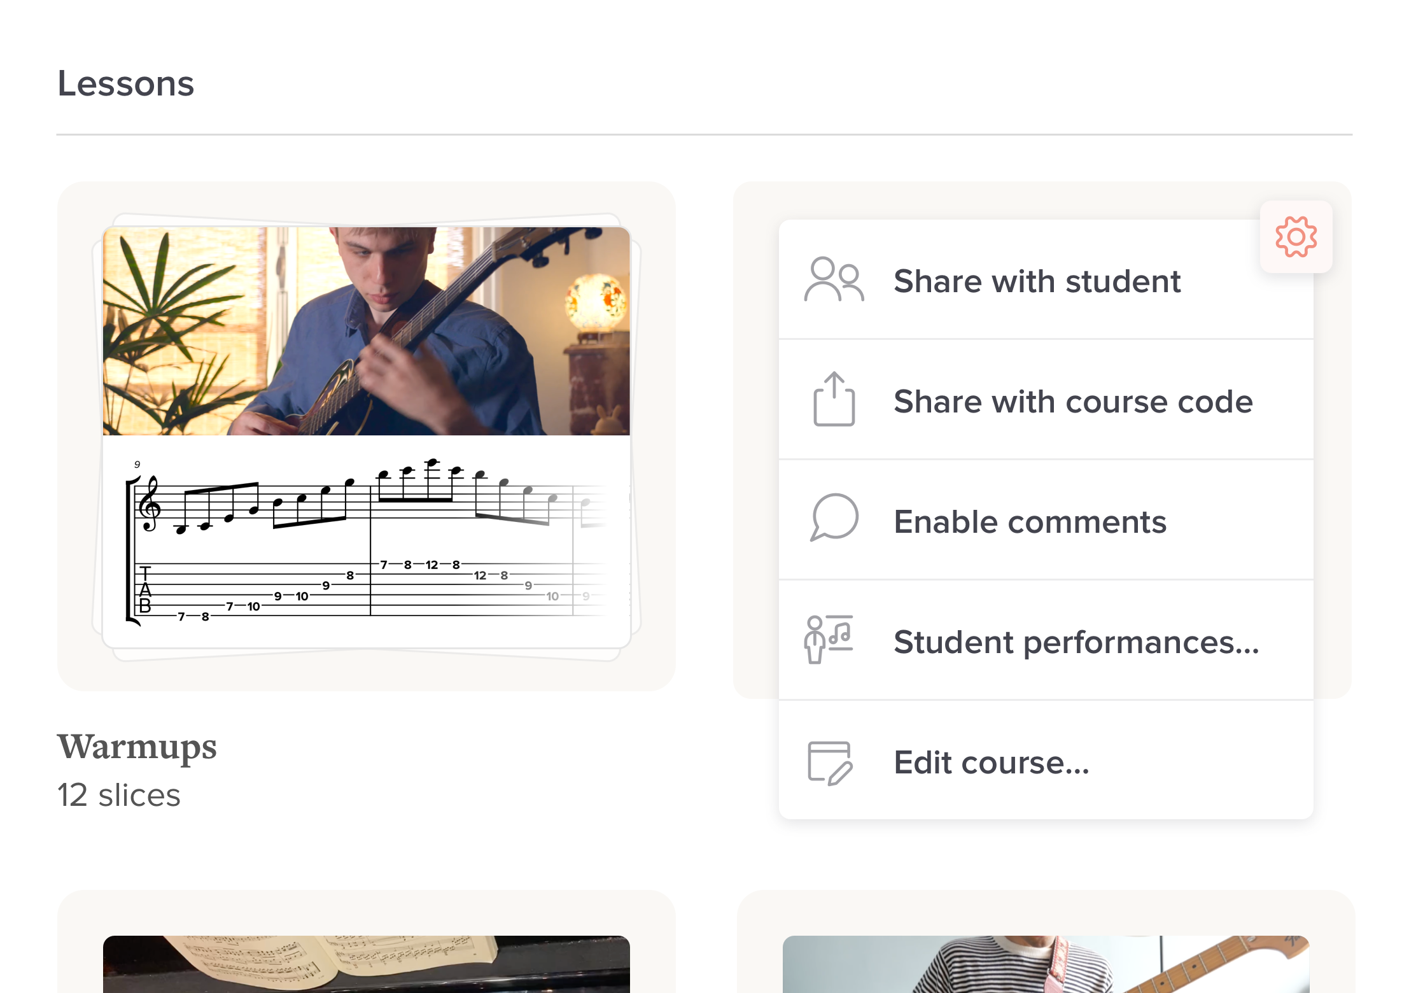Image resolution: width=1409 pixels, height=993 pixels.
Task: Click the two-people icon for student sharing
Action: pos(834,280)
